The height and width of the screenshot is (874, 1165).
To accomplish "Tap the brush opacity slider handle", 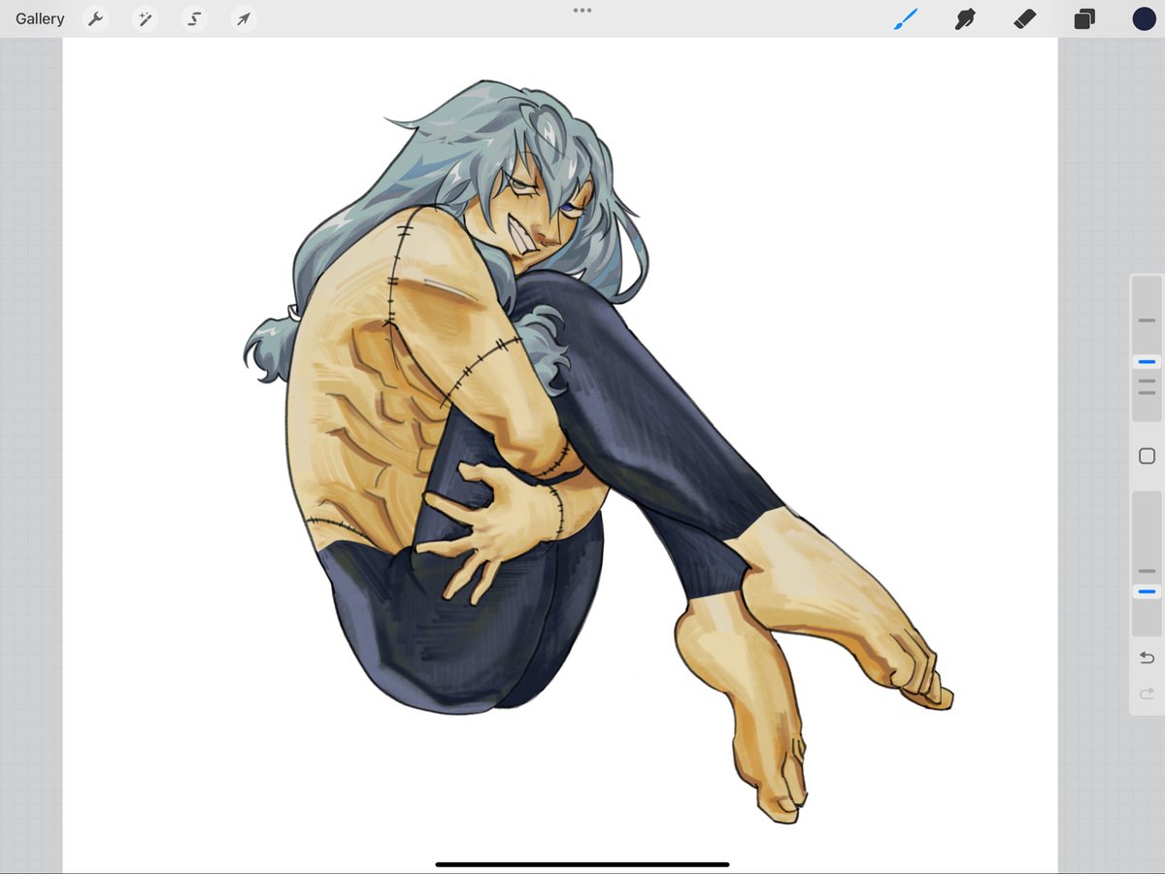I will click(x=1147, y=591).
